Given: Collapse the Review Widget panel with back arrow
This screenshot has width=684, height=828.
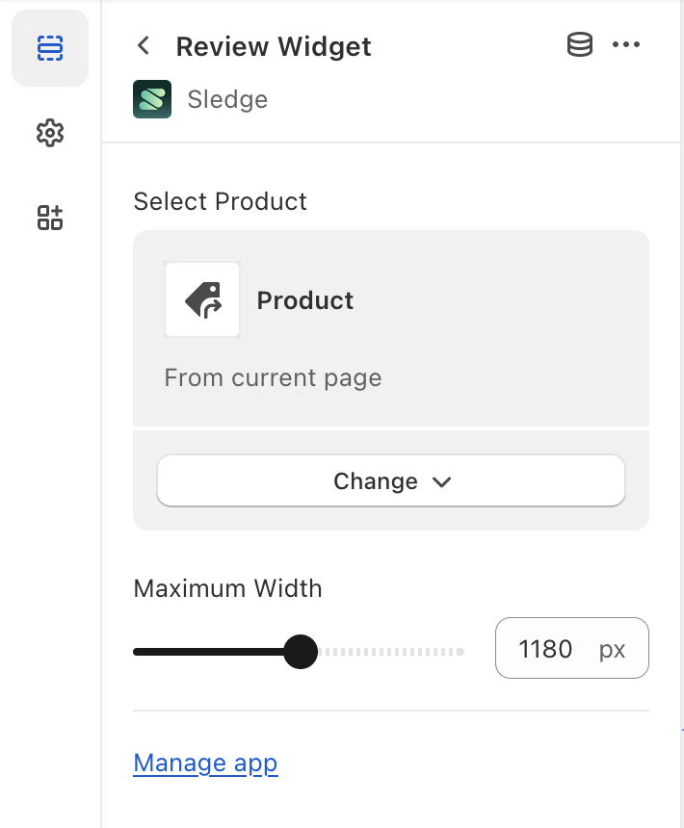Looking at the screenshot, I should click(x=143, y=45).
